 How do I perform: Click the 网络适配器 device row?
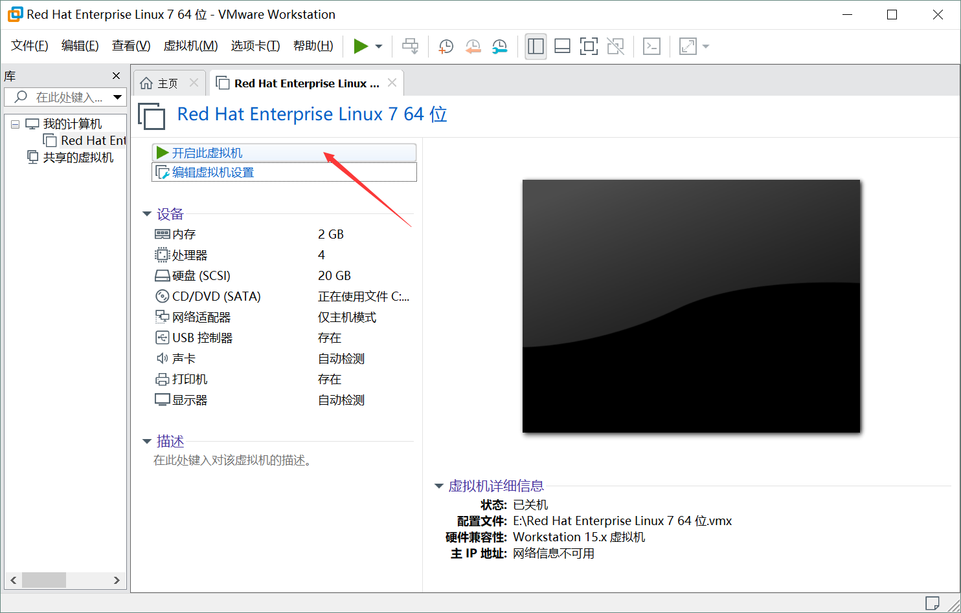pos(284,317)
